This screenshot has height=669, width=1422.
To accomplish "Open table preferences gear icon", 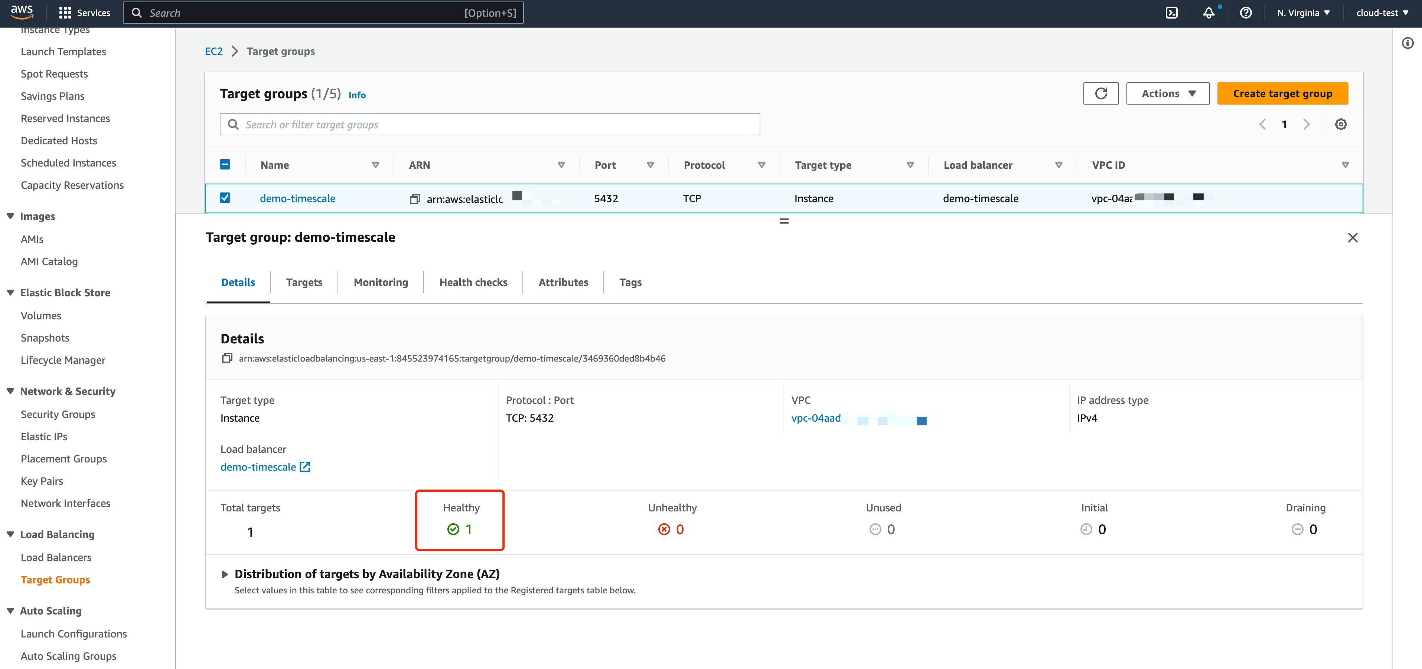I will [1341, 124].
